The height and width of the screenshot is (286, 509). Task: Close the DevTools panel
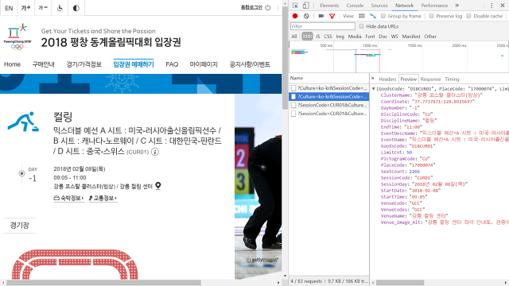502,6
